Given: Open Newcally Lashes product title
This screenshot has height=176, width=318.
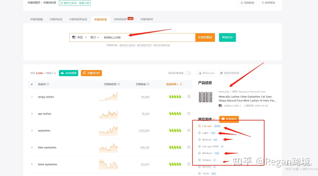Looking at the screenshot, I should [248, 99].
